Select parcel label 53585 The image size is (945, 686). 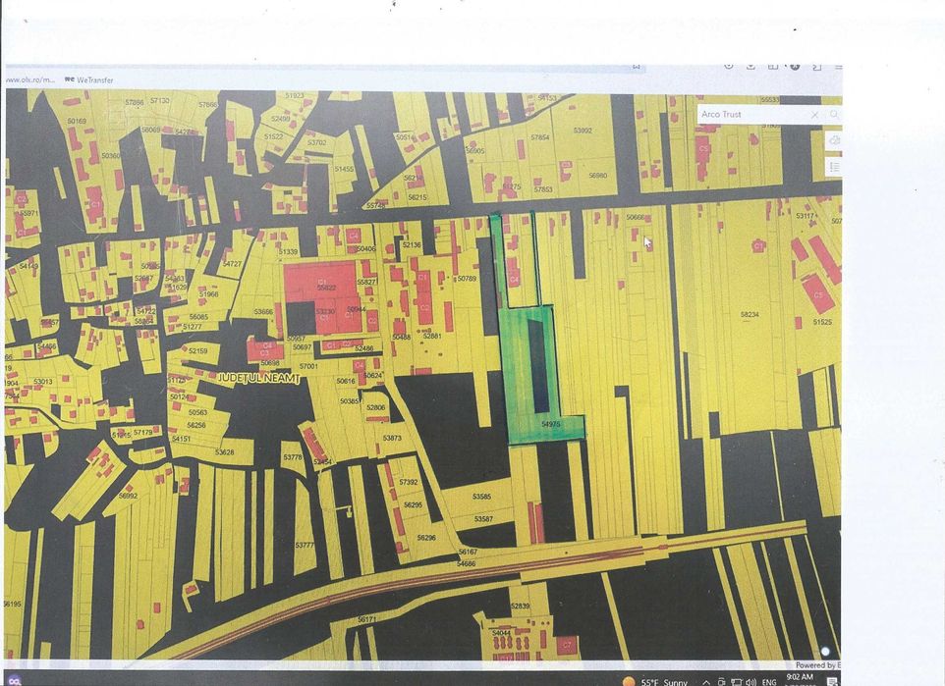481,497
